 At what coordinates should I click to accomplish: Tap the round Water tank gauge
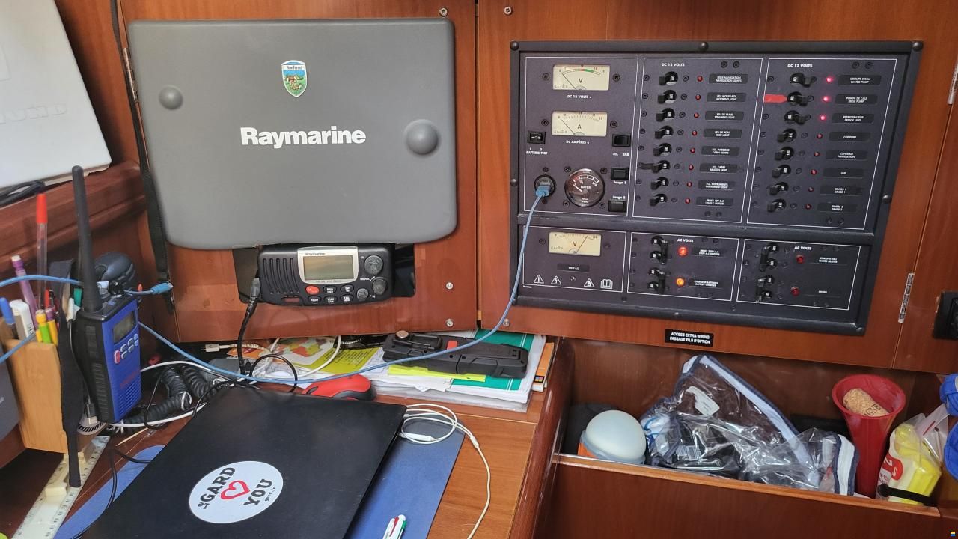tap(584, 187)
